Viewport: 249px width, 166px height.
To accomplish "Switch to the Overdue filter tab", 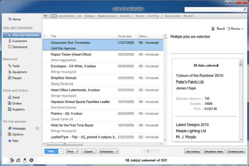I will (x=89, y=16).
